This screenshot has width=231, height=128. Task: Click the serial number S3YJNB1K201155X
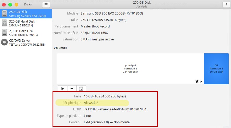(94, 33)
